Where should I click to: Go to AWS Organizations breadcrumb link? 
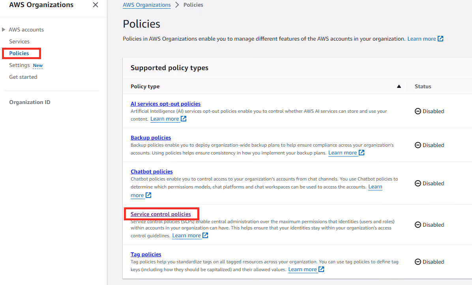click(x=146, y=5)
